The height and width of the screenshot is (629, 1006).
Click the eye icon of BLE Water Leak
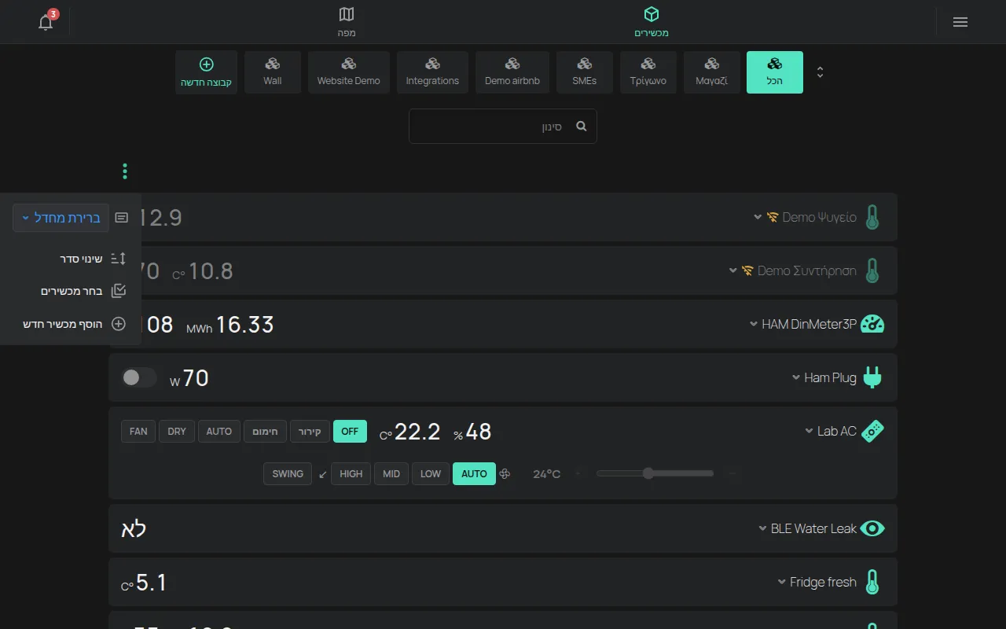[x=872, y=528]
